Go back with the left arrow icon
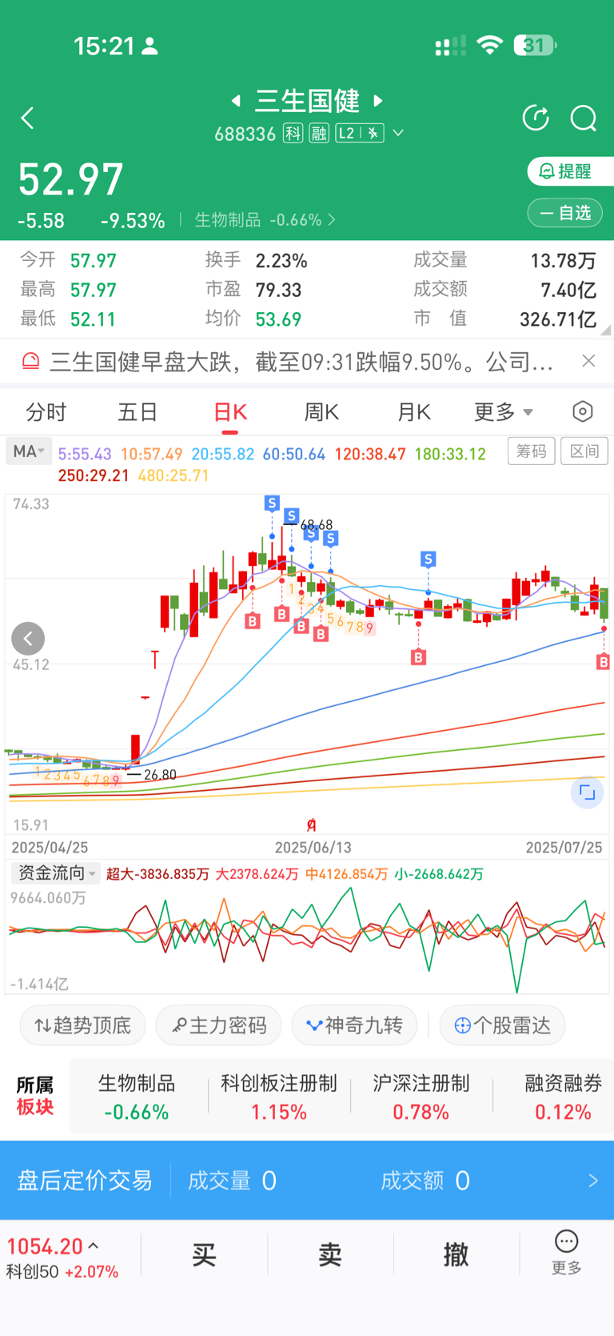 tap(28, 118)
